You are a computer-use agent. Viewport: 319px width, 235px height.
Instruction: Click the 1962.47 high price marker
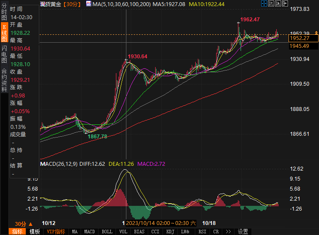[x=250, y=20]
